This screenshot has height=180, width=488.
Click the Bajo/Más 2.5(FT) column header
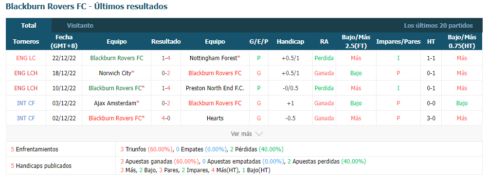[356, 42]
